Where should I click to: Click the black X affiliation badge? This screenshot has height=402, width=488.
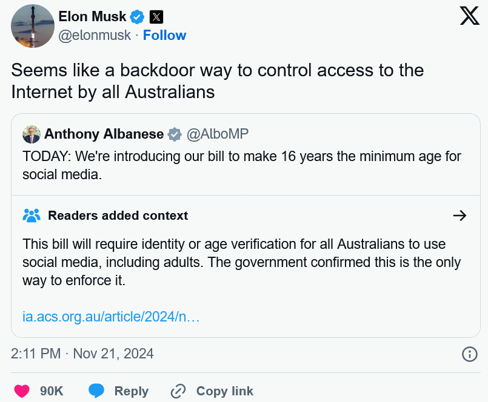[x=156, y=17]
